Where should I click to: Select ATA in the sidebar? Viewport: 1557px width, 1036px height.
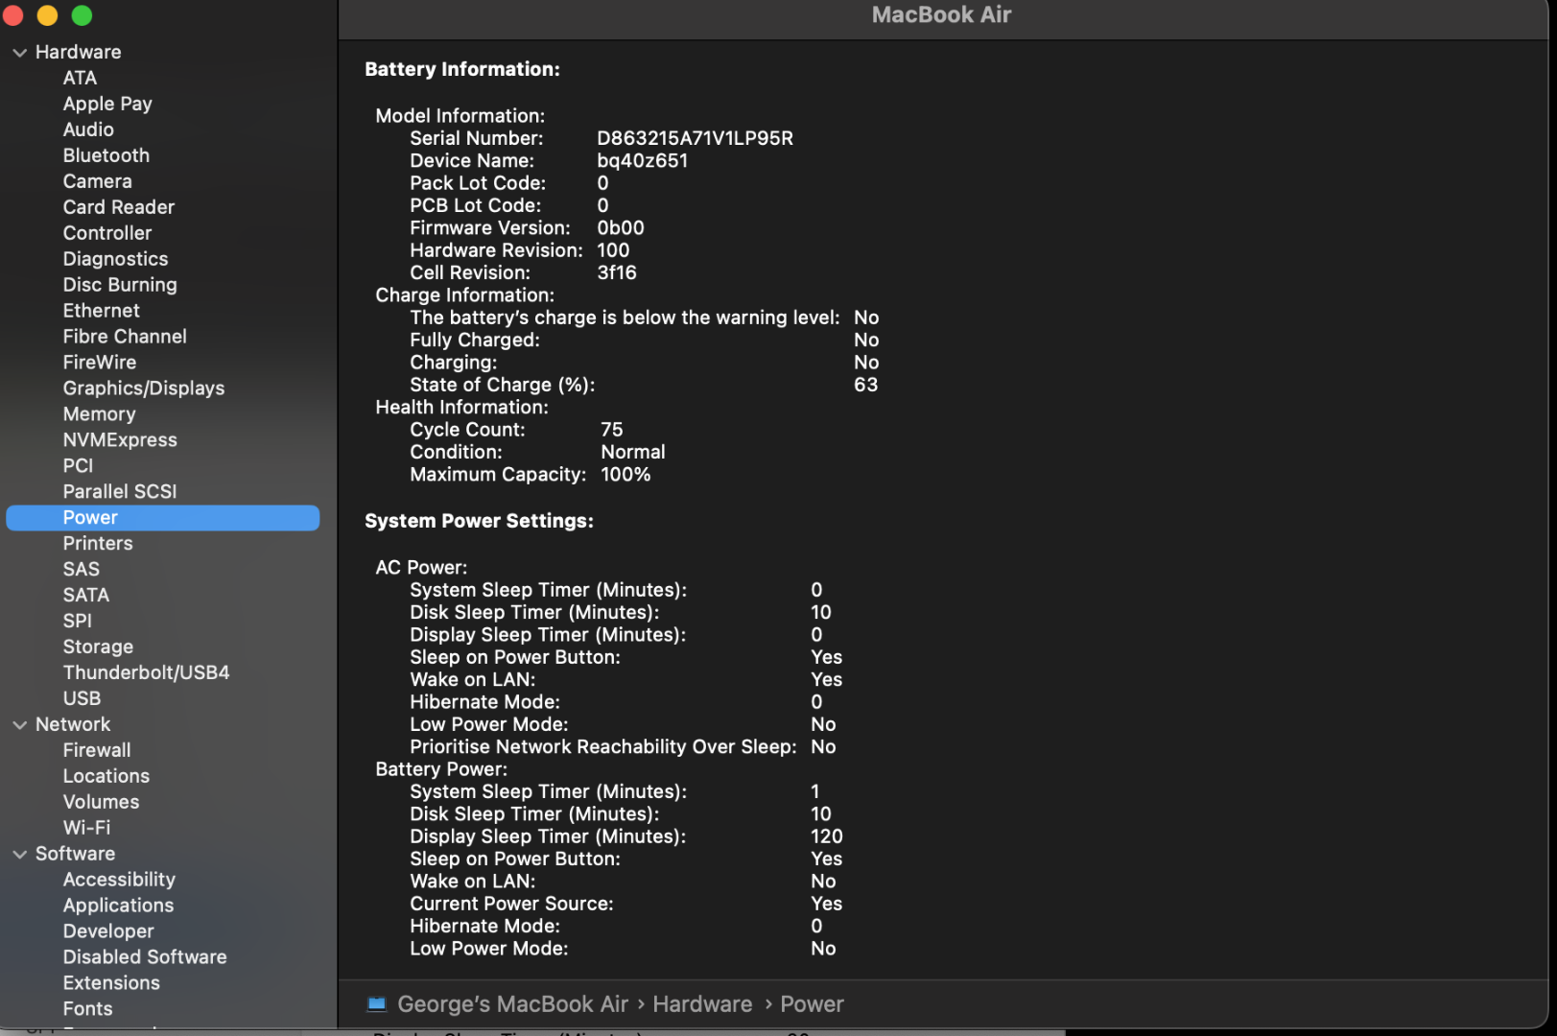[x=80, y=78]
